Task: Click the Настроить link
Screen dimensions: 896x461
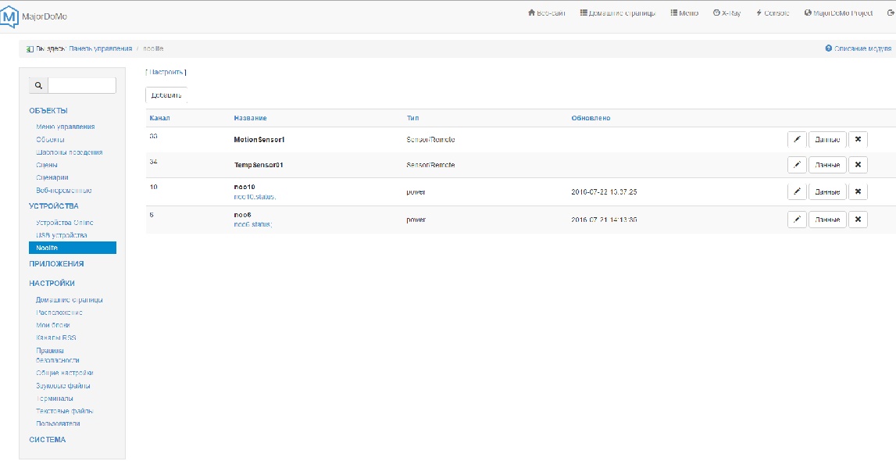Action: pyautogui.click(x=166, y=72)
